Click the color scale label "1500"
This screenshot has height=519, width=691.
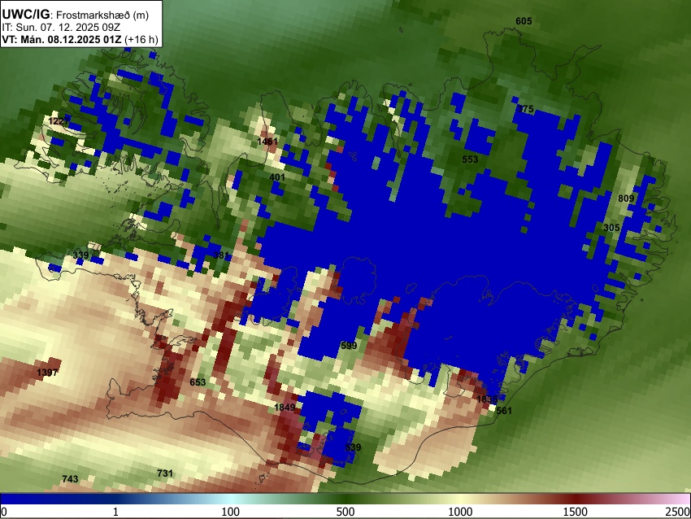click(576, 512)
